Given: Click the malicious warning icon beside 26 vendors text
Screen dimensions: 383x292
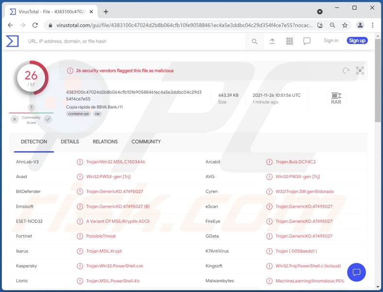Looking at the screenshot, I should point(70,71).
